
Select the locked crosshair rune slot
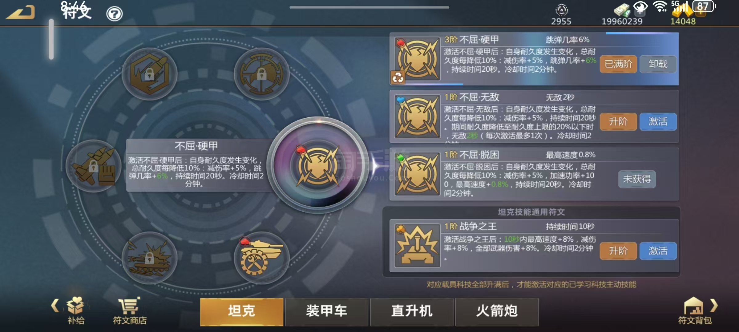[x=261, y=74]
